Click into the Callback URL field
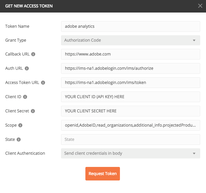Screen dimensions: 206x193 (x=130, y=54)
